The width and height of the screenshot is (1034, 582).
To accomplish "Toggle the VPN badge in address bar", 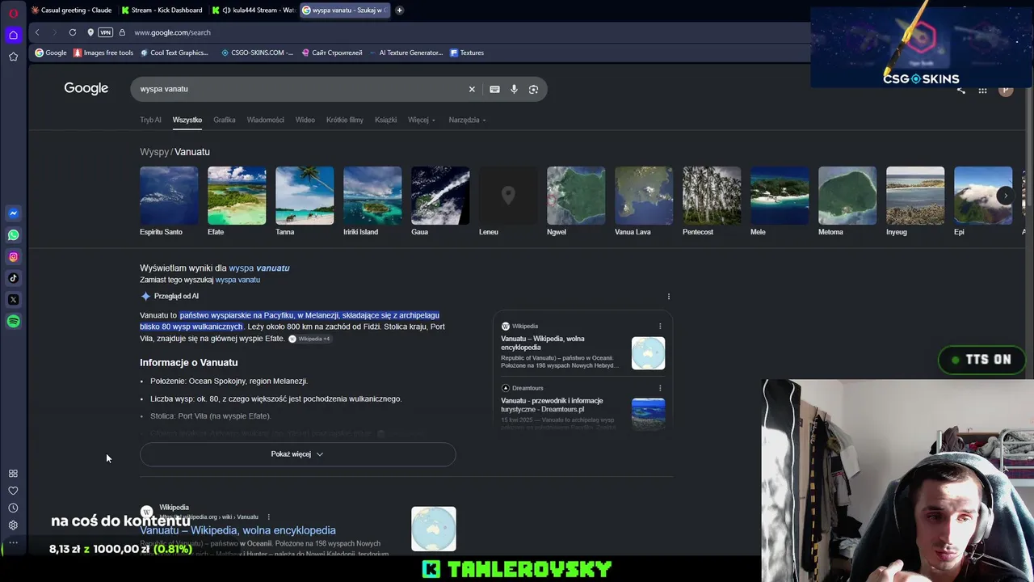I will click(x=105, y=32).
